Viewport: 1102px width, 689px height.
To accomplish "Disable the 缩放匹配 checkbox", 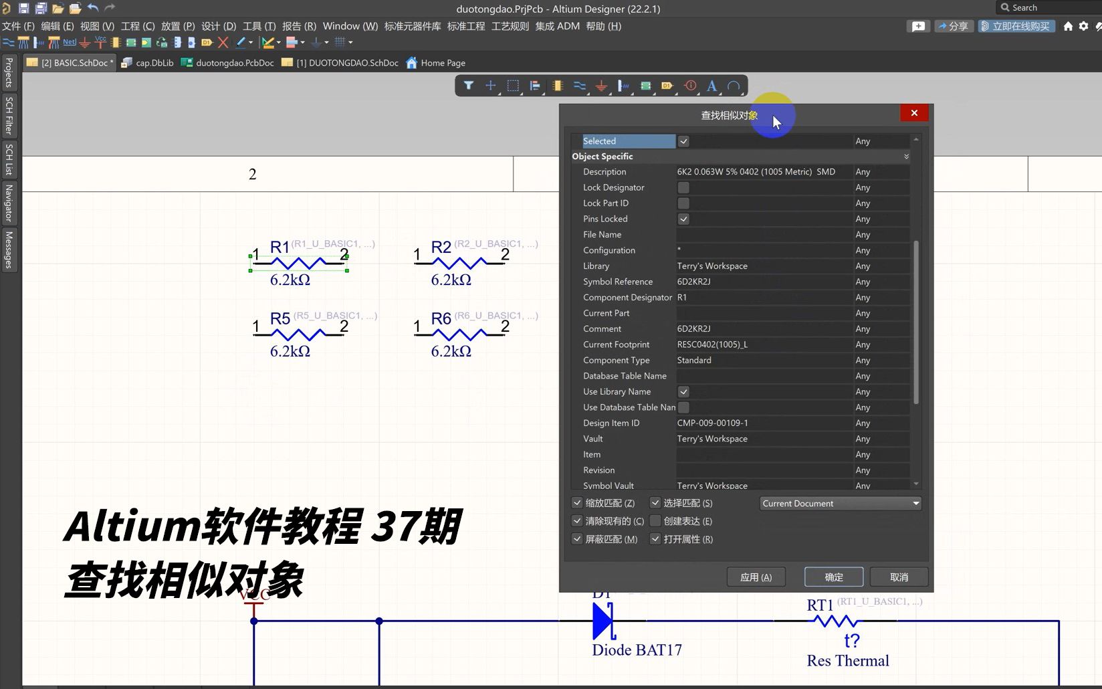I will (576, 502).
